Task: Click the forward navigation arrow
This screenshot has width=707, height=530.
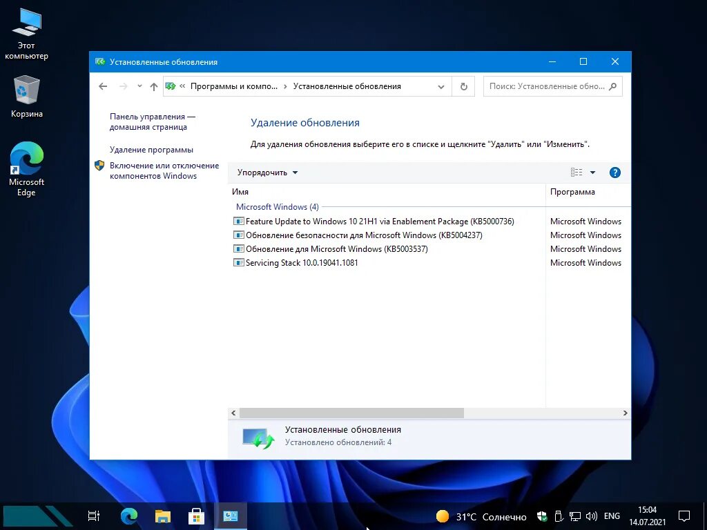Action: 123,86
